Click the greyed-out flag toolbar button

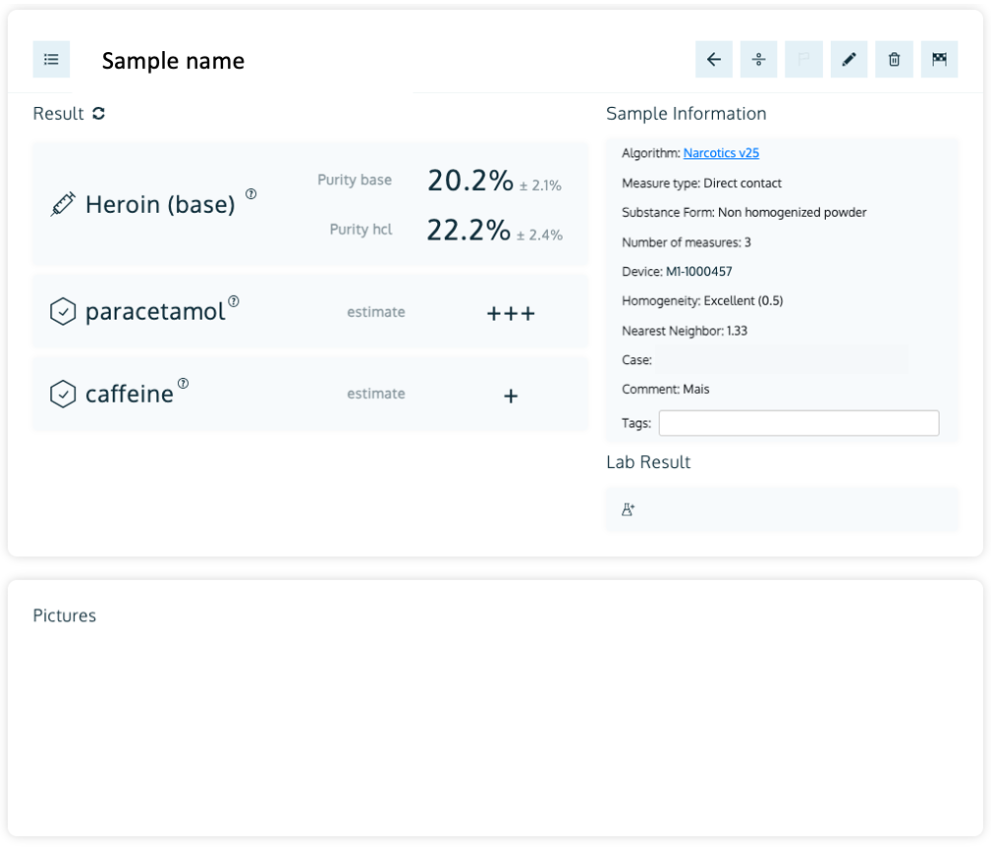(x=804, y=60)
